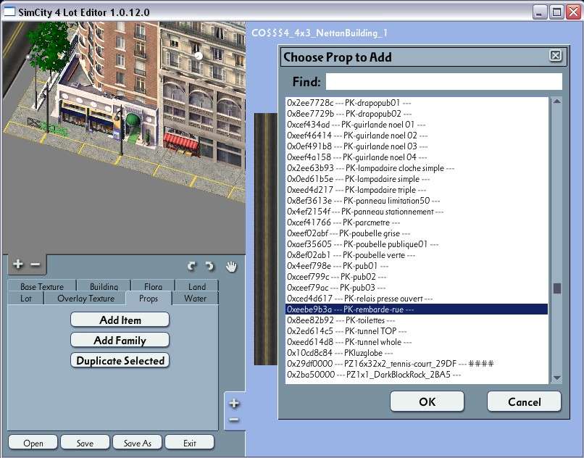Select prop PK-tunnel TOP
This screenshot has width=584, height=458.
(417, 331)
